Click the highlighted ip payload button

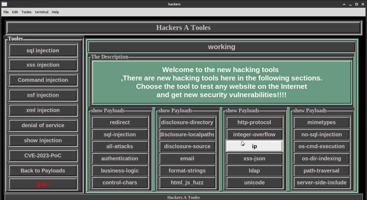point(255,146)
